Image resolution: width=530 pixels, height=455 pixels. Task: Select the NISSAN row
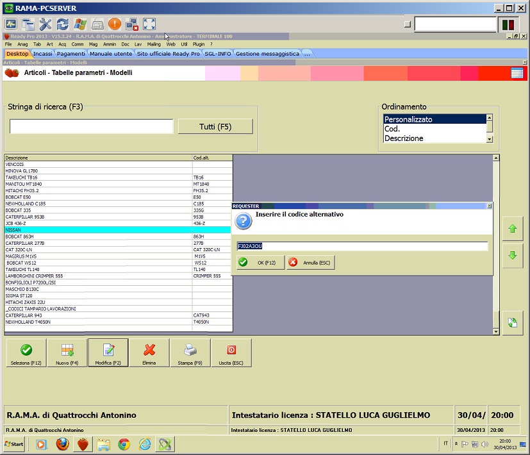pyautogui.click(x=118, y=230)
